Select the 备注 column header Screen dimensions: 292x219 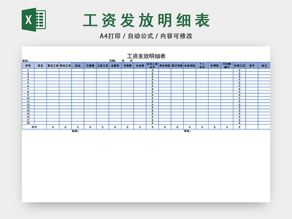(x=264, y=66)
